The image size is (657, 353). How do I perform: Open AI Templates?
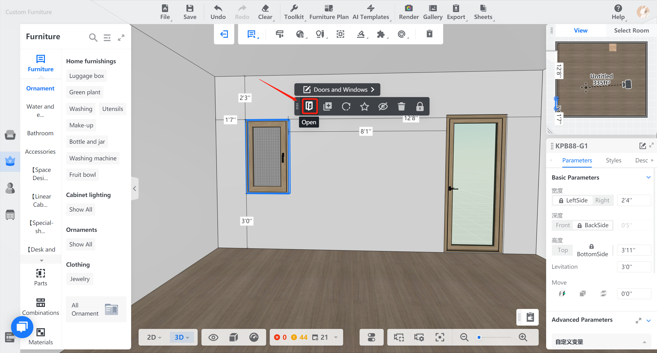[x=371, y=12]
